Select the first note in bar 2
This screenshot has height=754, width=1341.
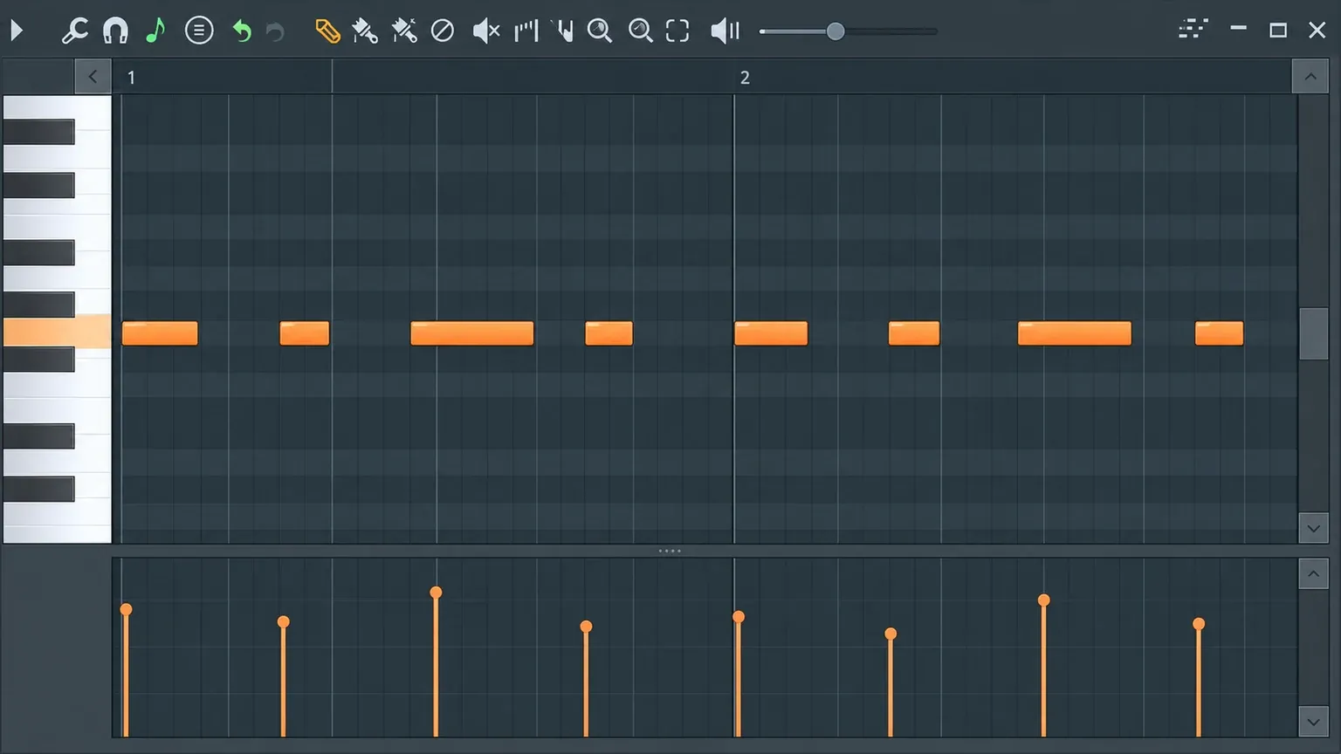point(771,333)
